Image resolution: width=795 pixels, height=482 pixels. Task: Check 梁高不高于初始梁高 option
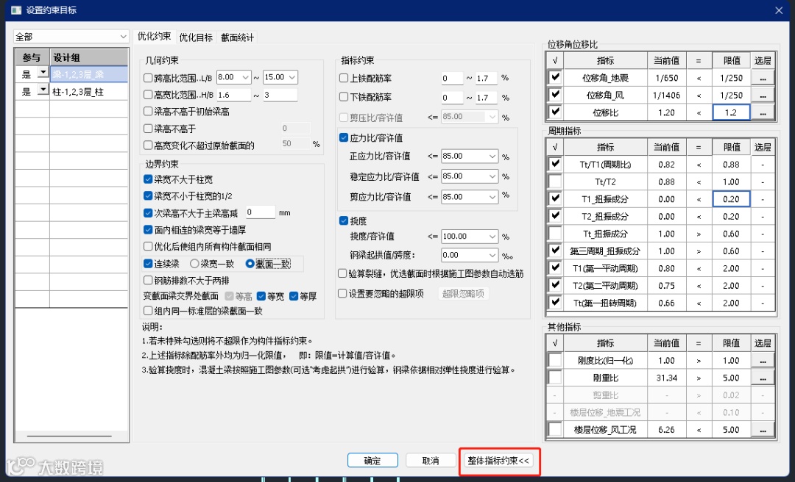click(x=148, y=112)
